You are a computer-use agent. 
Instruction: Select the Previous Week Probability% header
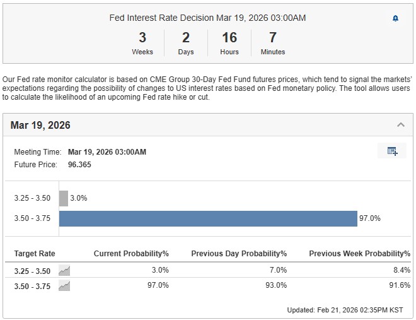pos(359,253)
